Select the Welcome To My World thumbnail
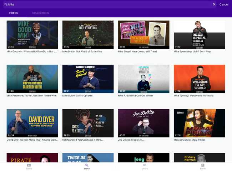This screenshot has height=171, width=232. [x=200, y=79]
